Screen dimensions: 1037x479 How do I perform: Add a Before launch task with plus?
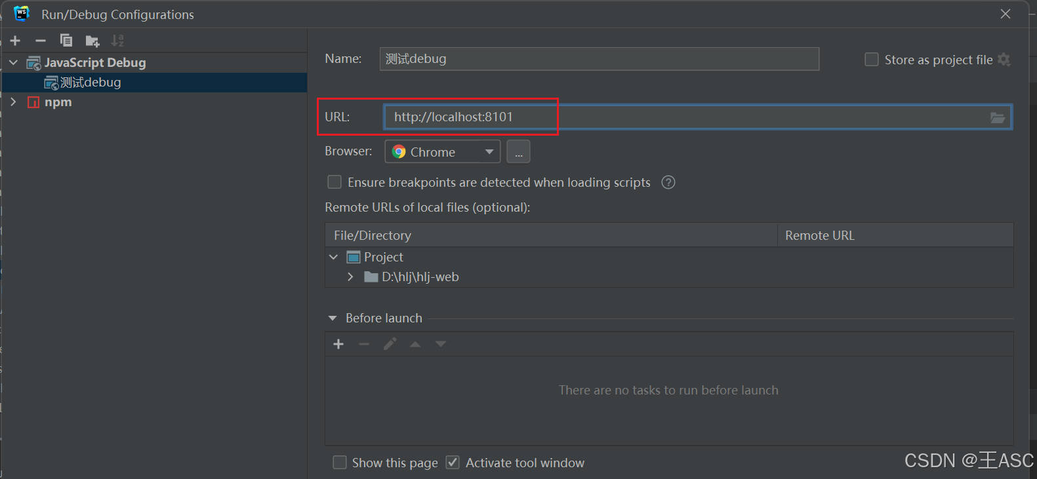338,344
